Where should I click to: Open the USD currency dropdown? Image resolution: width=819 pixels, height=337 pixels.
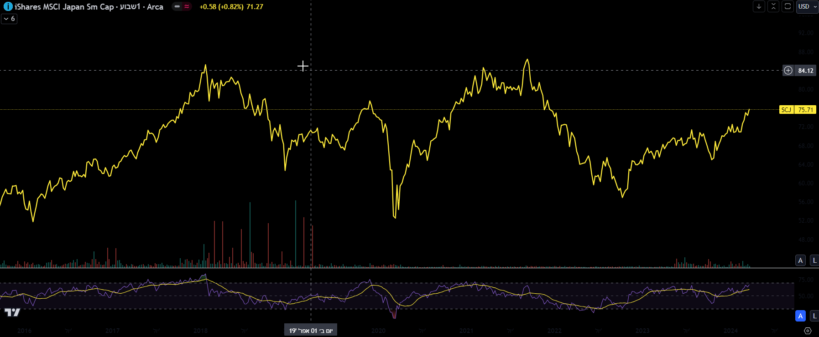click(x=808, y=6)
